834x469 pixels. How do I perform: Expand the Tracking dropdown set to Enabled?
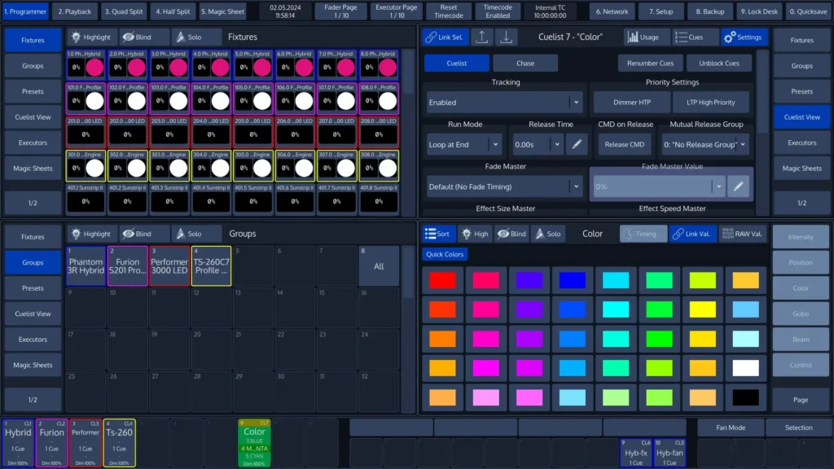pos(504,103)
